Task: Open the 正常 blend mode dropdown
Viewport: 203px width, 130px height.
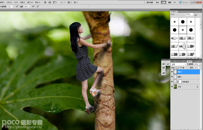Action: coord(179,64)
